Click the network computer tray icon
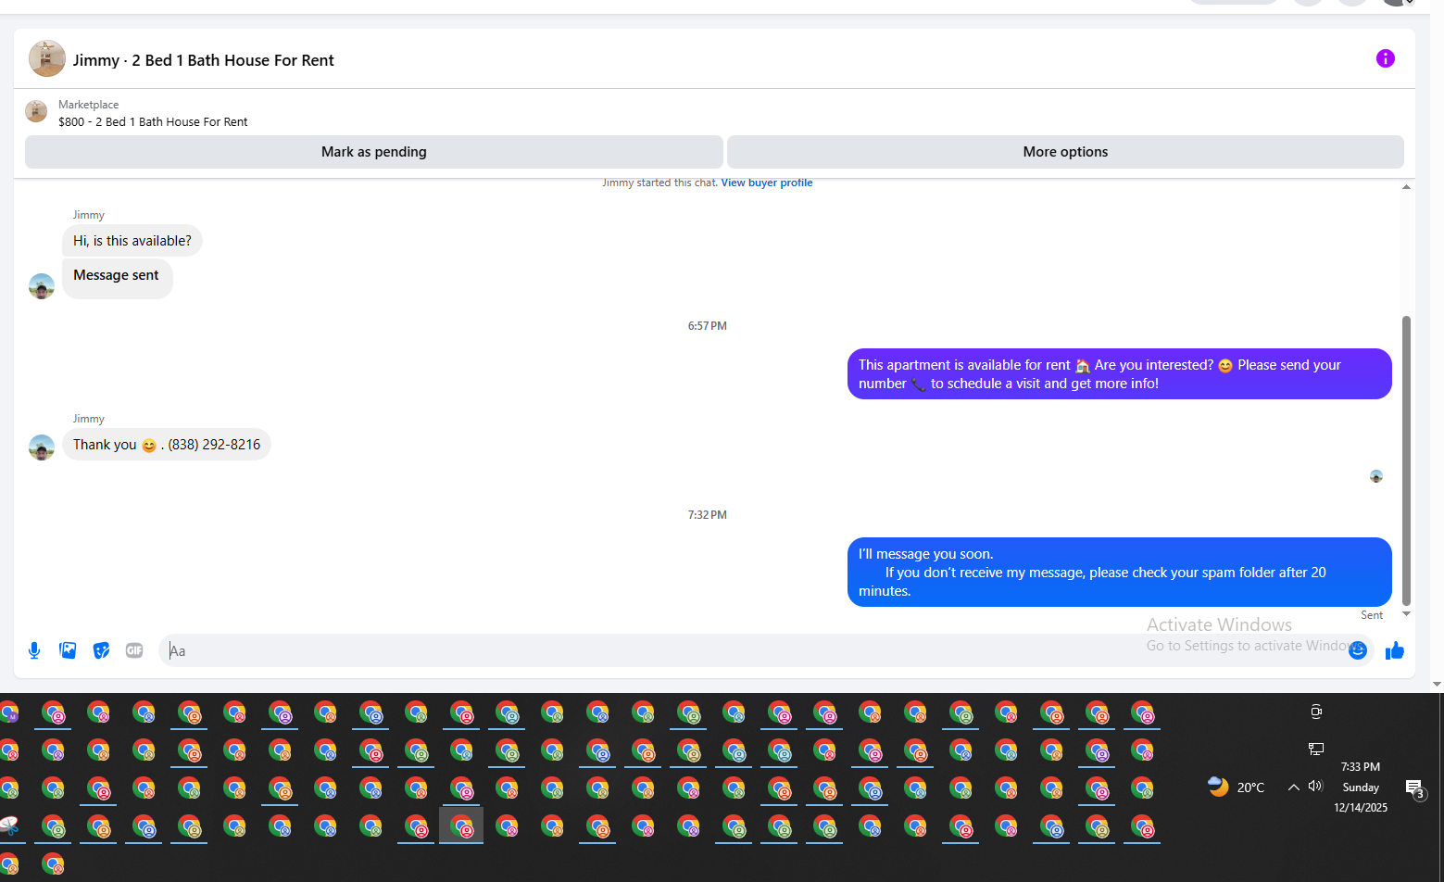The image size is (1444, 882). click(x=1316, y=749)
